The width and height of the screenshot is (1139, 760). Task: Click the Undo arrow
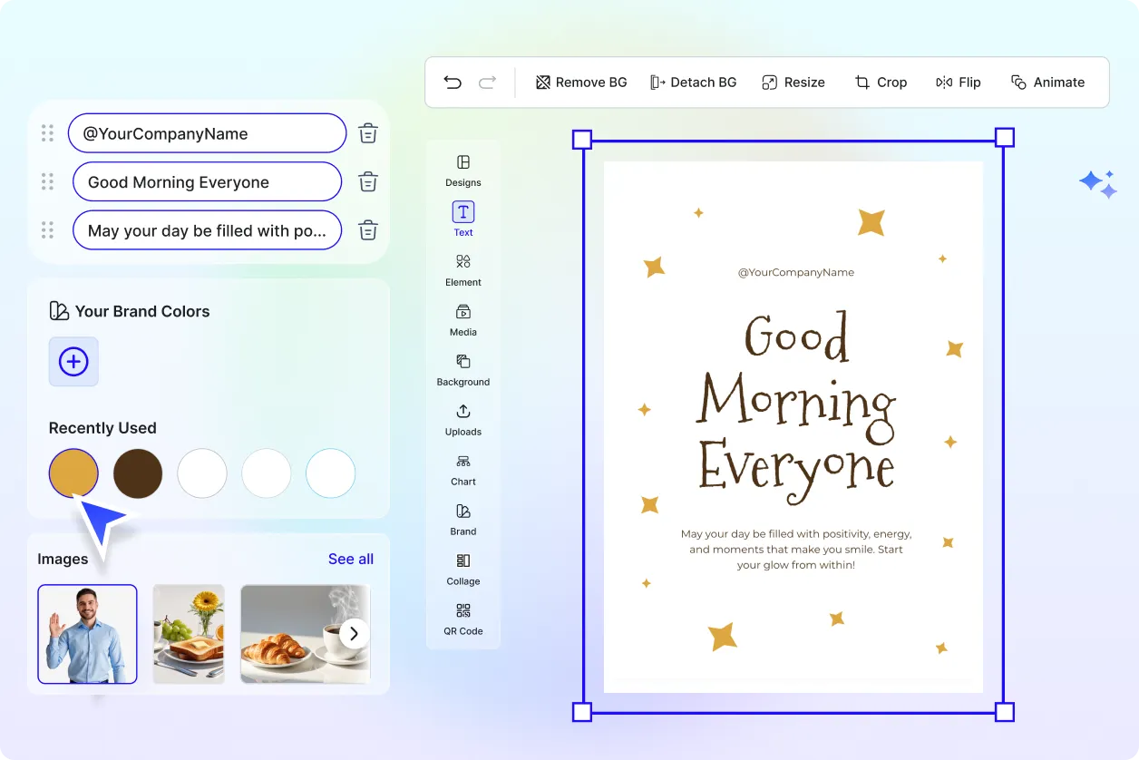pos(453,82)
